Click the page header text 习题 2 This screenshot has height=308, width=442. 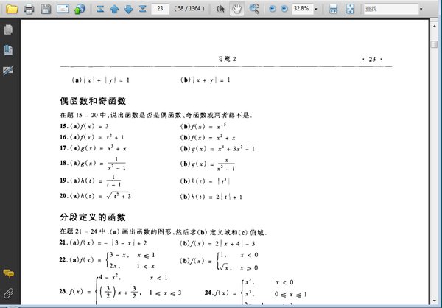(227, 59)
